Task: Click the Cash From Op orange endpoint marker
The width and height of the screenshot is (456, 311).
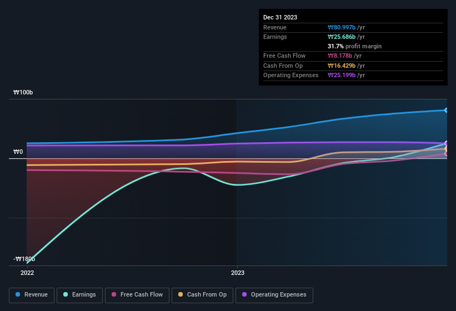Action: click(x=447, y=148)
